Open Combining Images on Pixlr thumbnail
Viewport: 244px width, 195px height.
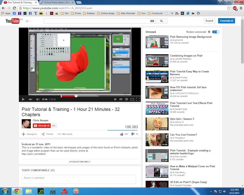(157, 61)
